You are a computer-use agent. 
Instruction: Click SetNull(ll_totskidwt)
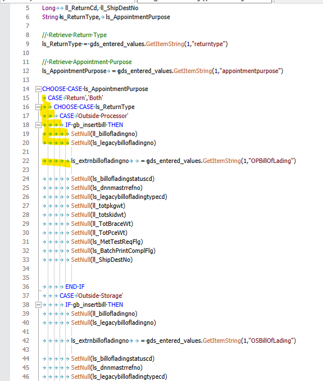pos(99,215)
